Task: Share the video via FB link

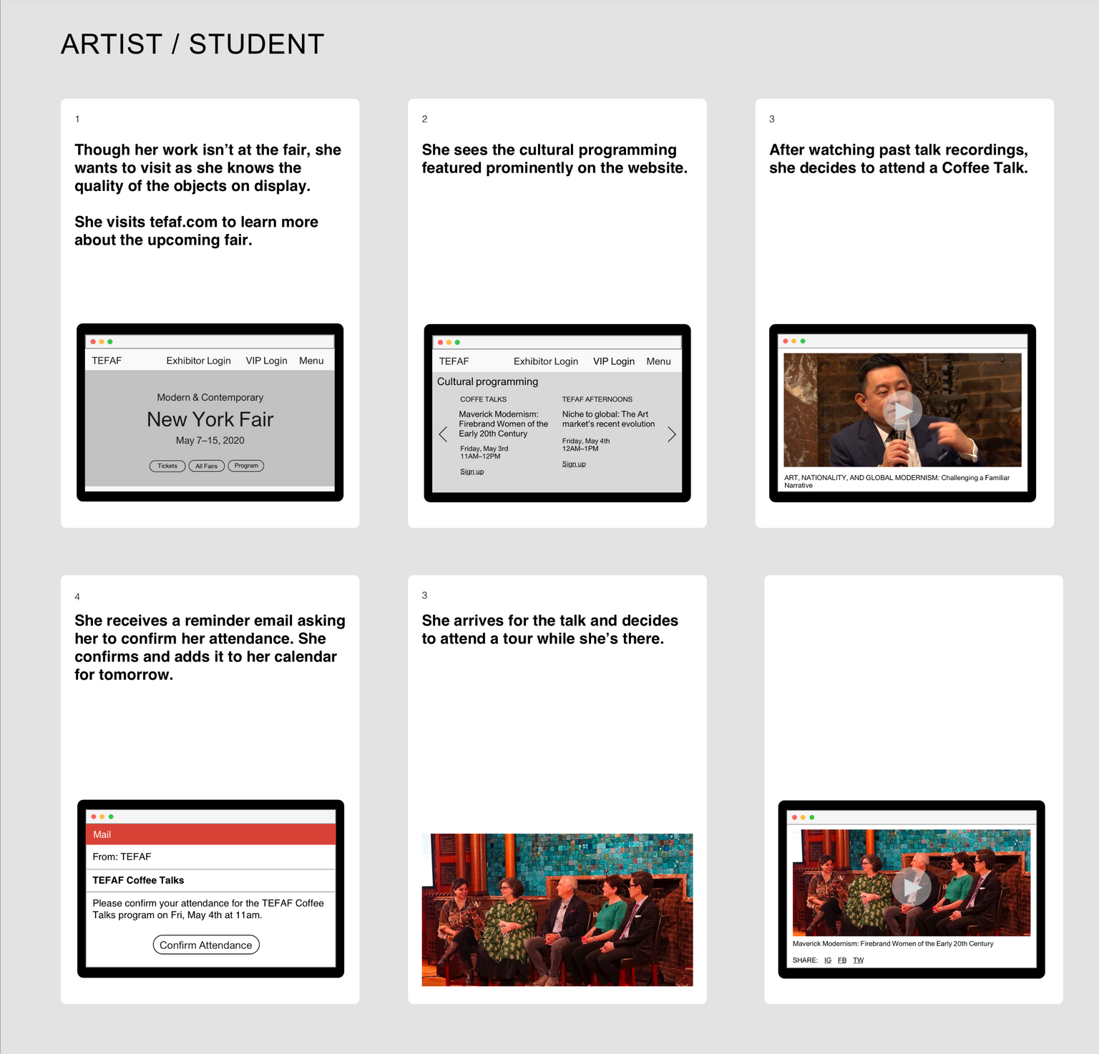Action: click(842, 960)
